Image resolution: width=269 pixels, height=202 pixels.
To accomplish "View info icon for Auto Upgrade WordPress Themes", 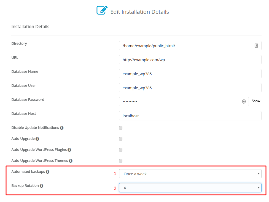I will tap(71, 161).
